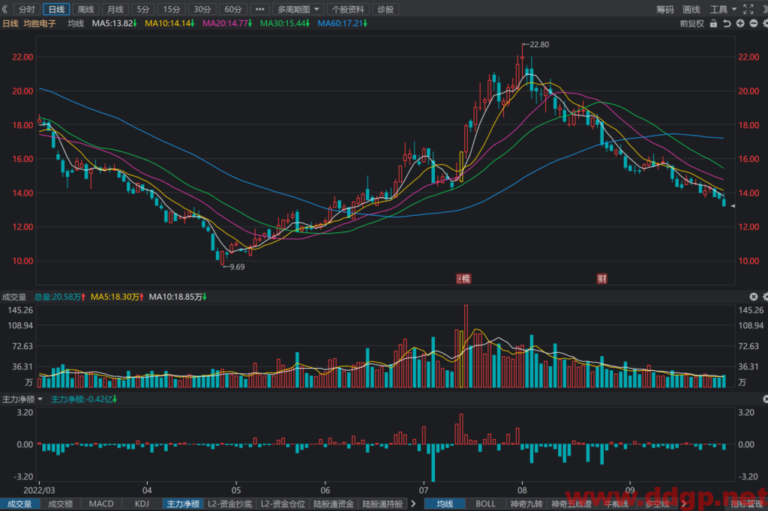The image size is (768, 511).
Task: Select the 30分 period
Action: [202, 9]
